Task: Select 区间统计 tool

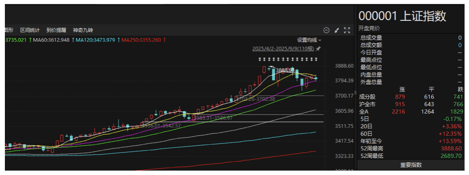Action: coord(30,30)
